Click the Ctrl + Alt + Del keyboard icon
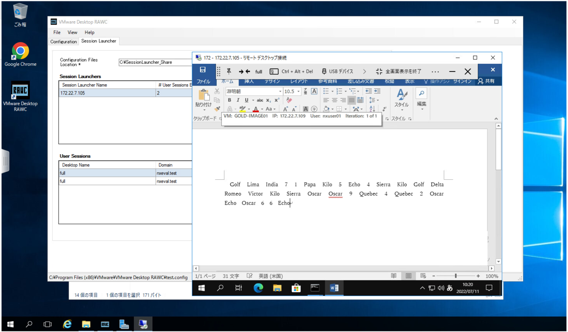Image resolution: width=568 pixels, height=332 pixels. coord(274,71)
